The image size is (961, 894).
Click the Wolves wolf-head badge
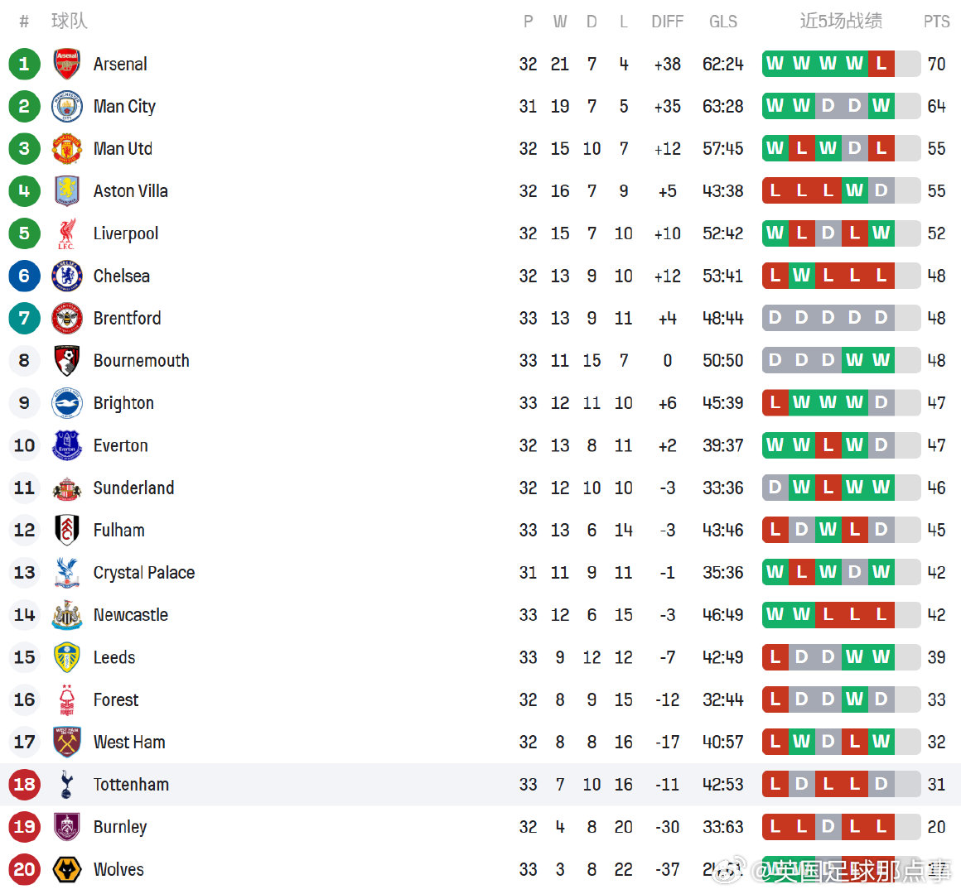[x=67, y=869]
